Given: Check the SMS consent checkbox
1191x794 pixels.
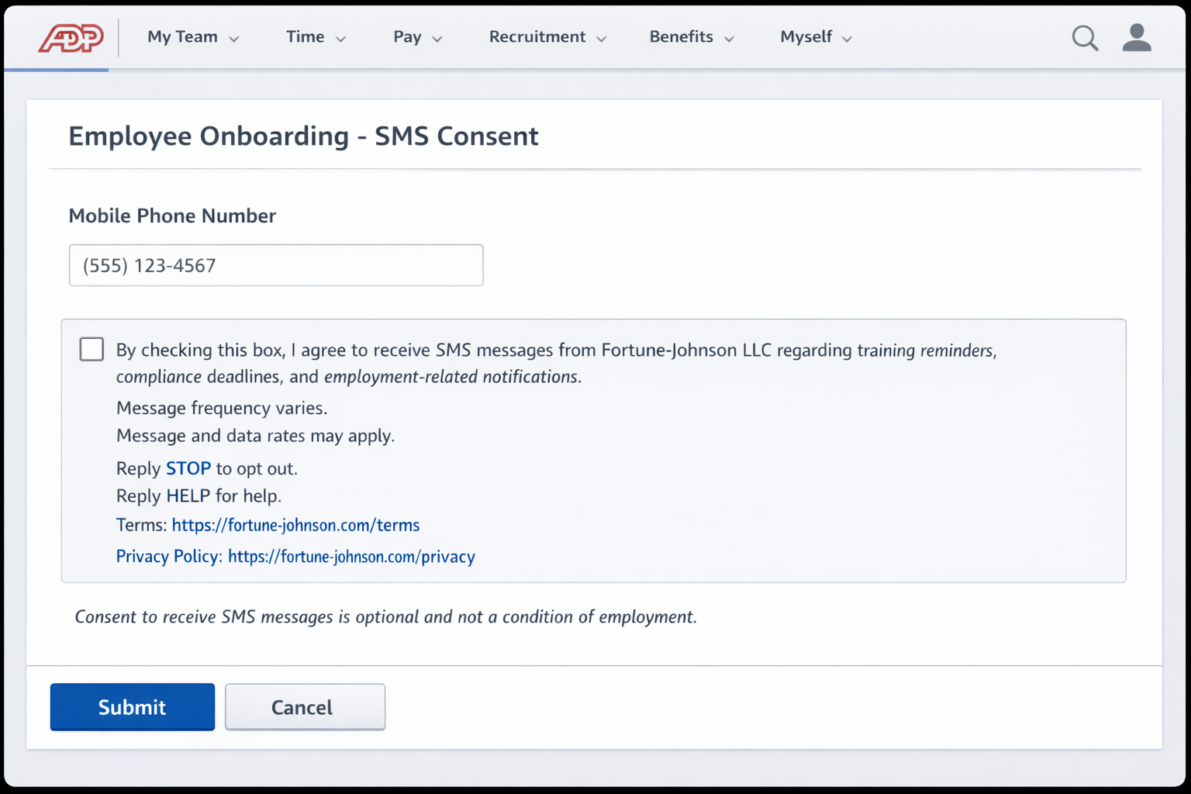Looking at the screenshot, I should (x=91, y=349).
